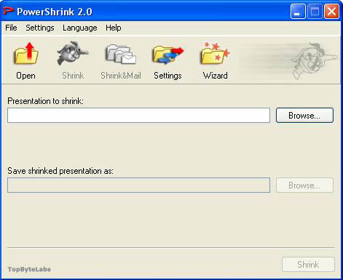Click the PowerShrink logo in title bar
The height and width of the screenshot is (280, 343).
(8, 11)
